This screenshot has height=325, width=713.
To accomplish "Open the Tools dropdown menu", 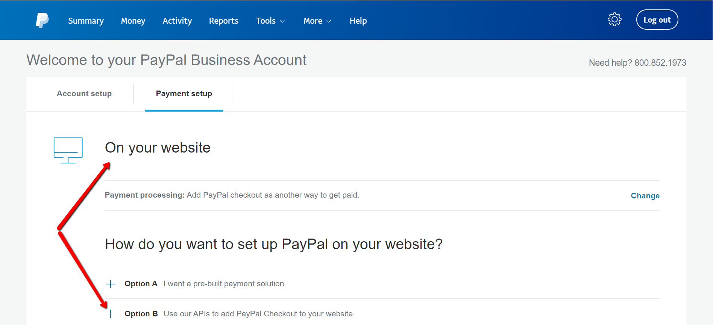I will pos(270,21).
